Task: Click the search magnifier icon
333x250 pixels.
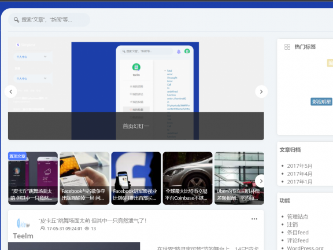Action: (16, 20)
